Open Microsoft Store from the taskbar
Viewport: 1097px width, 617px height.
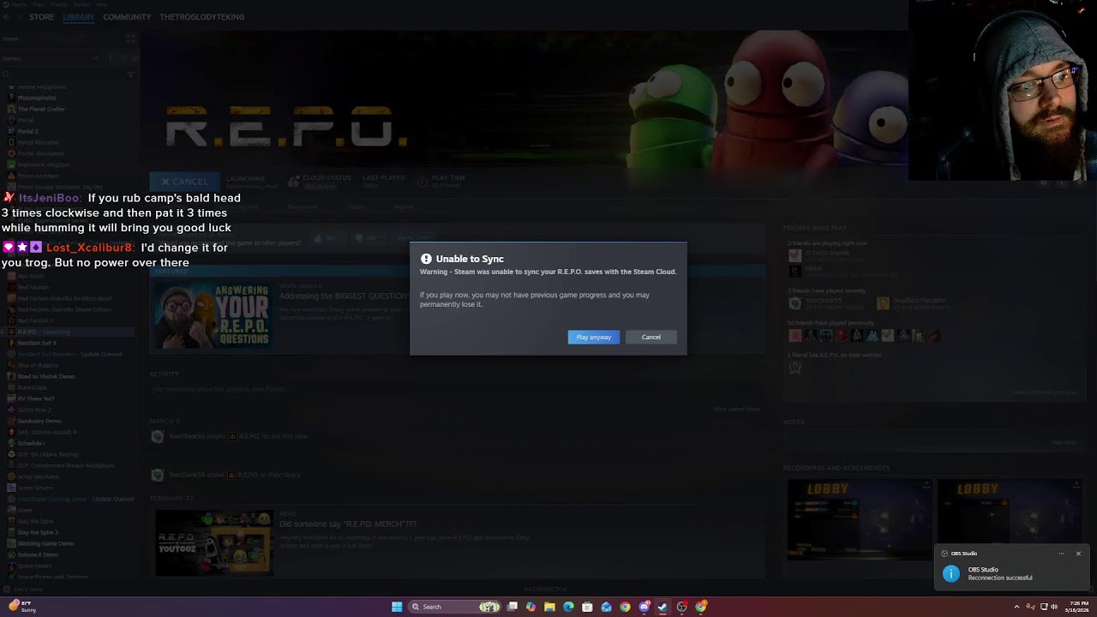(x=587, y=607)
